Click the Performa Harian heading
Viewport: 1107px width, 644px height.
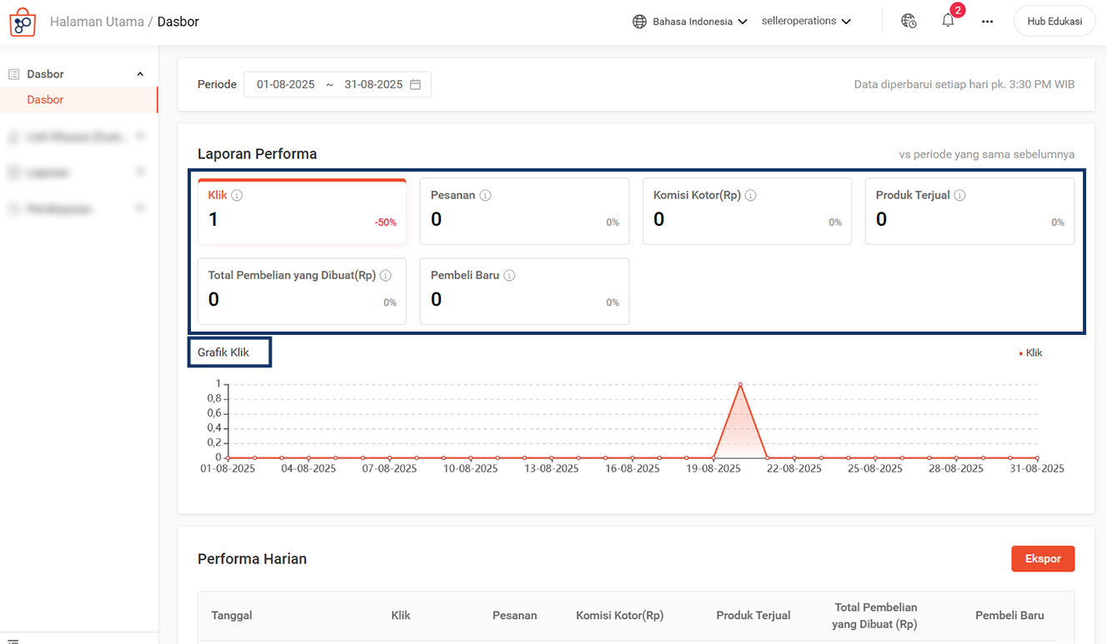pos(252,559)
